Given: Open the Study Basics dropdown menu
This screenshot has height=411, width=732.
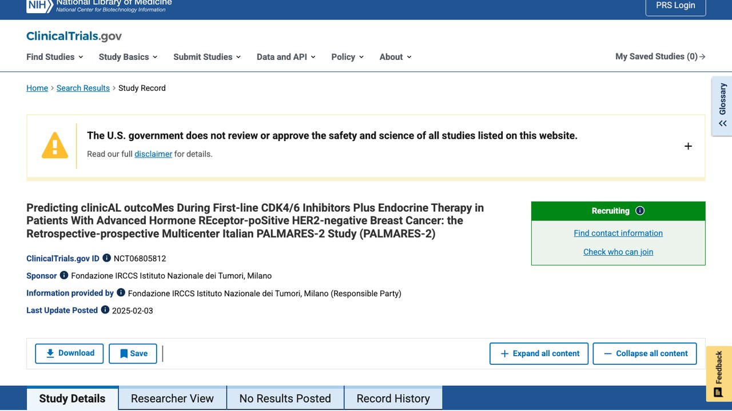Looking at the screenshot, I should 128,57.
